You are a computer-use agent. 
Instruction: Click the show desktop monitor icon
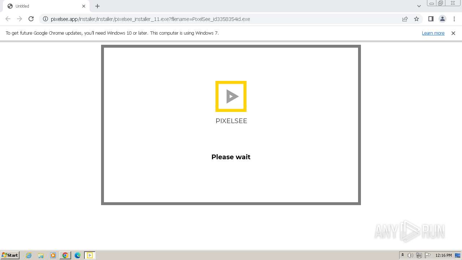click(458, 255)
